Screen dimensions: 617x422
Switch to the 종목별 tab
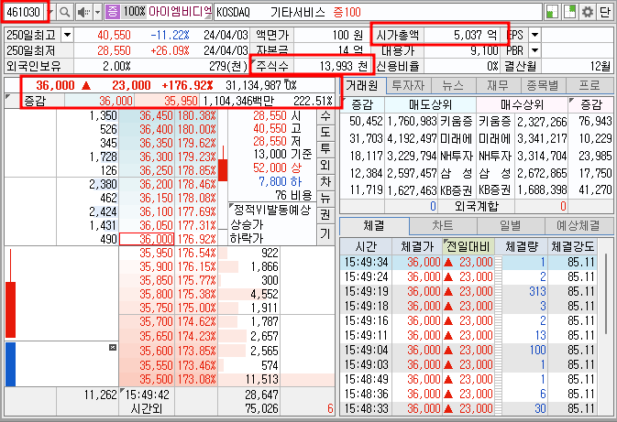pyautogui.click(x=543, y=85)
